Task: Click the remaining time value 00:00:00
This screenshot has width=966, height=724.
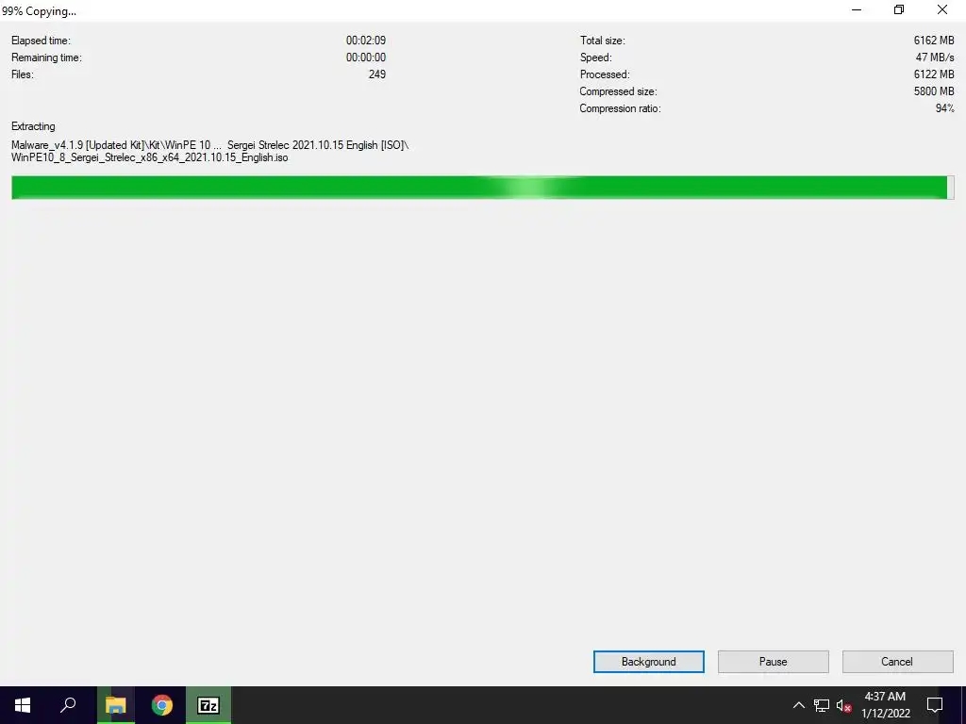Action: [366, 58]
